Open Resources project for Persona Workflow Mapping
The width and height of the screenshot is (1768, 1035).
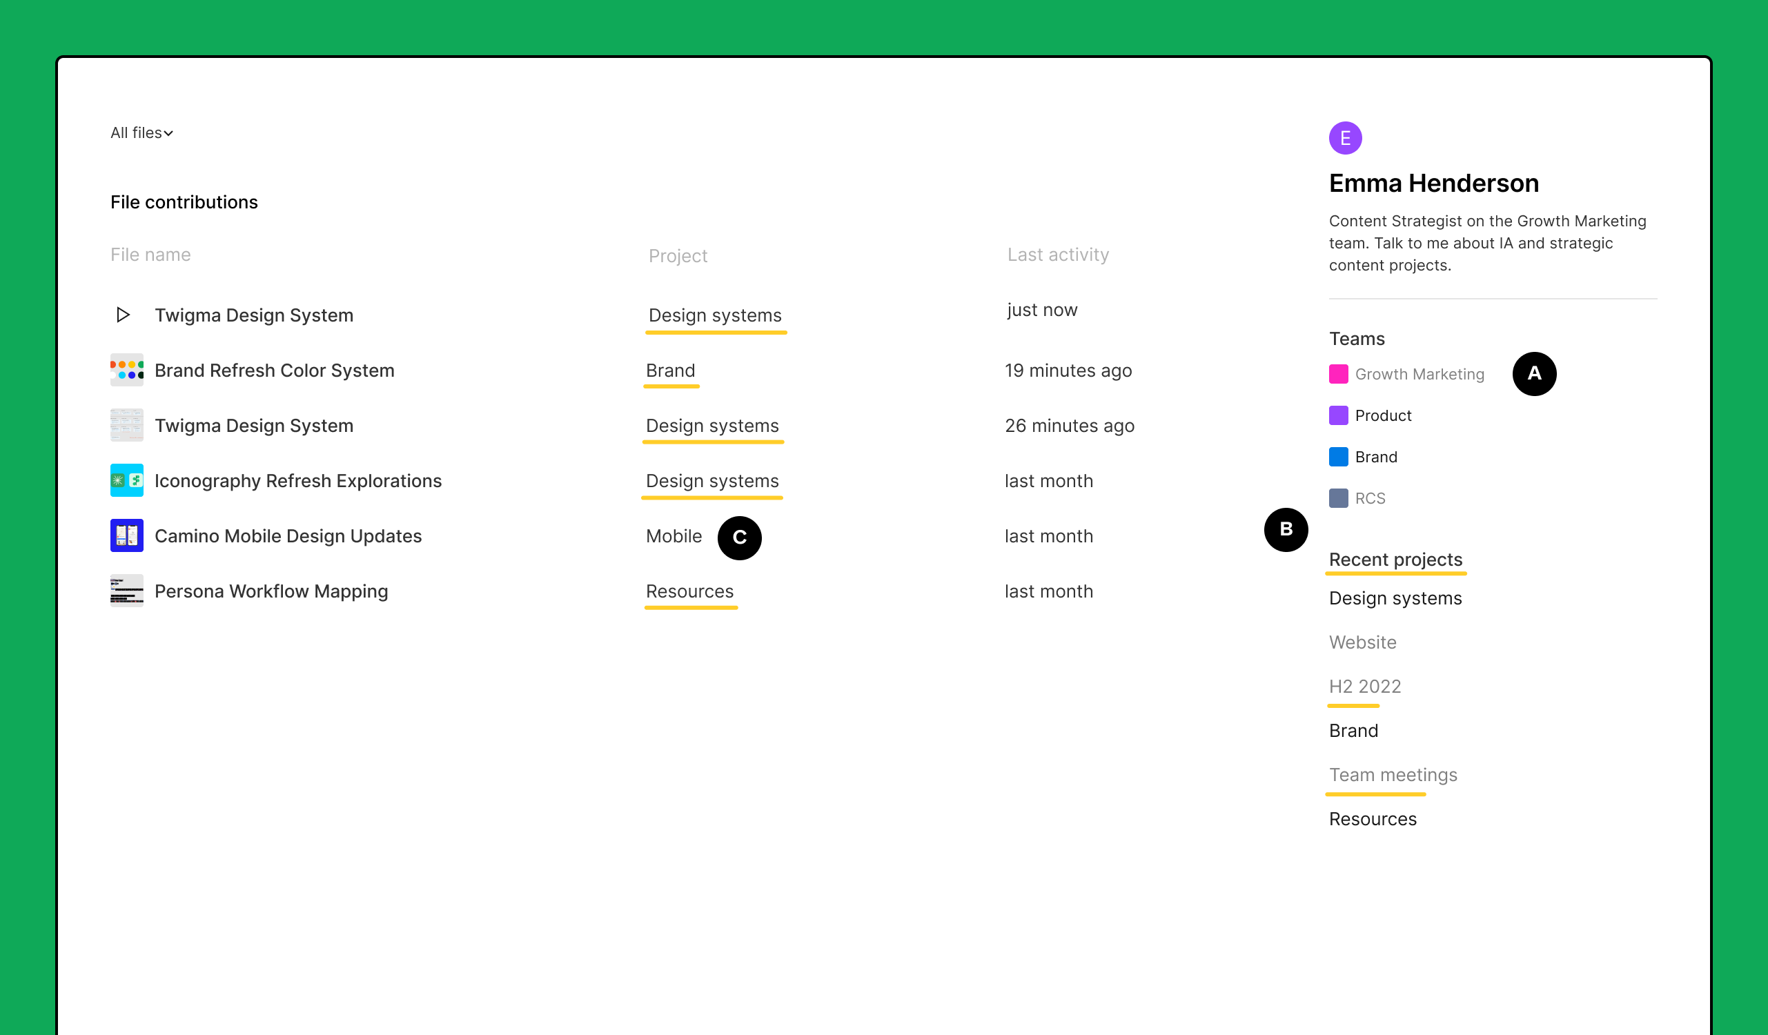click(x=689, y=592)
